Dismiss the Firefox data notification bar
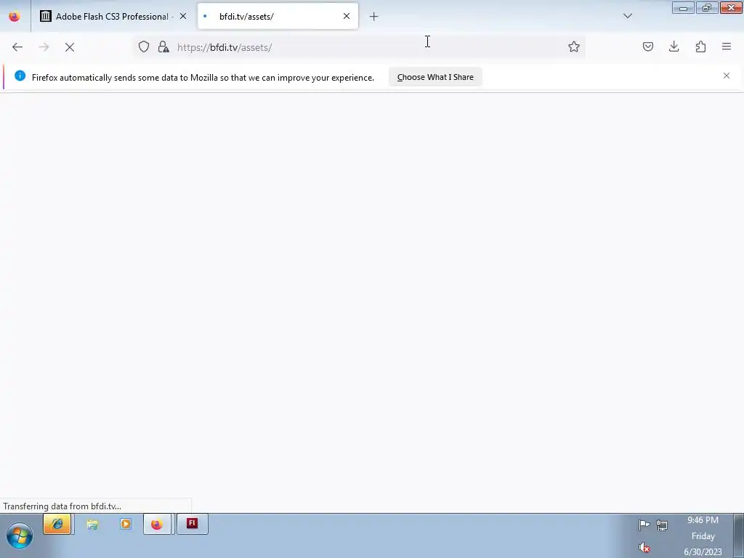 click(x=727, y=76)
